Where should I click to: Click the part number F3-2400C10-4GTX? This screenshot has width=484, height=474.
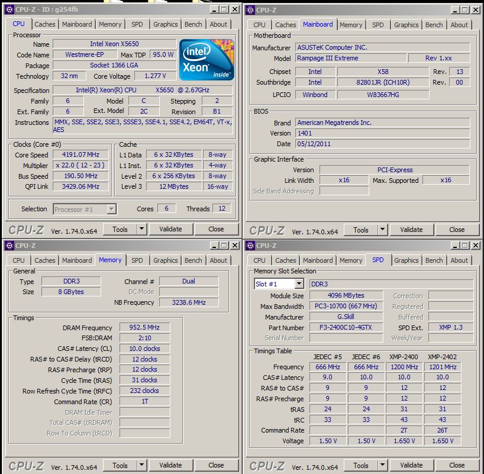tap(346, 327)
